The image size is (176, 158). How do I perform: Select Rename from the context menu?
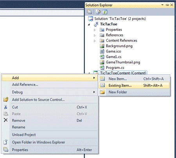click(50, 127)
